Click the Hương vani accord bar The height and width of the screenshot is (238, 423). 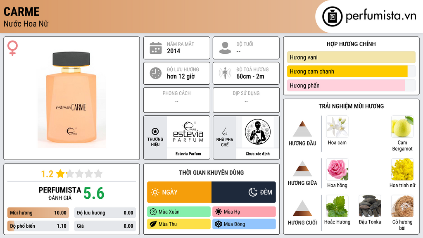coord(351,57)
